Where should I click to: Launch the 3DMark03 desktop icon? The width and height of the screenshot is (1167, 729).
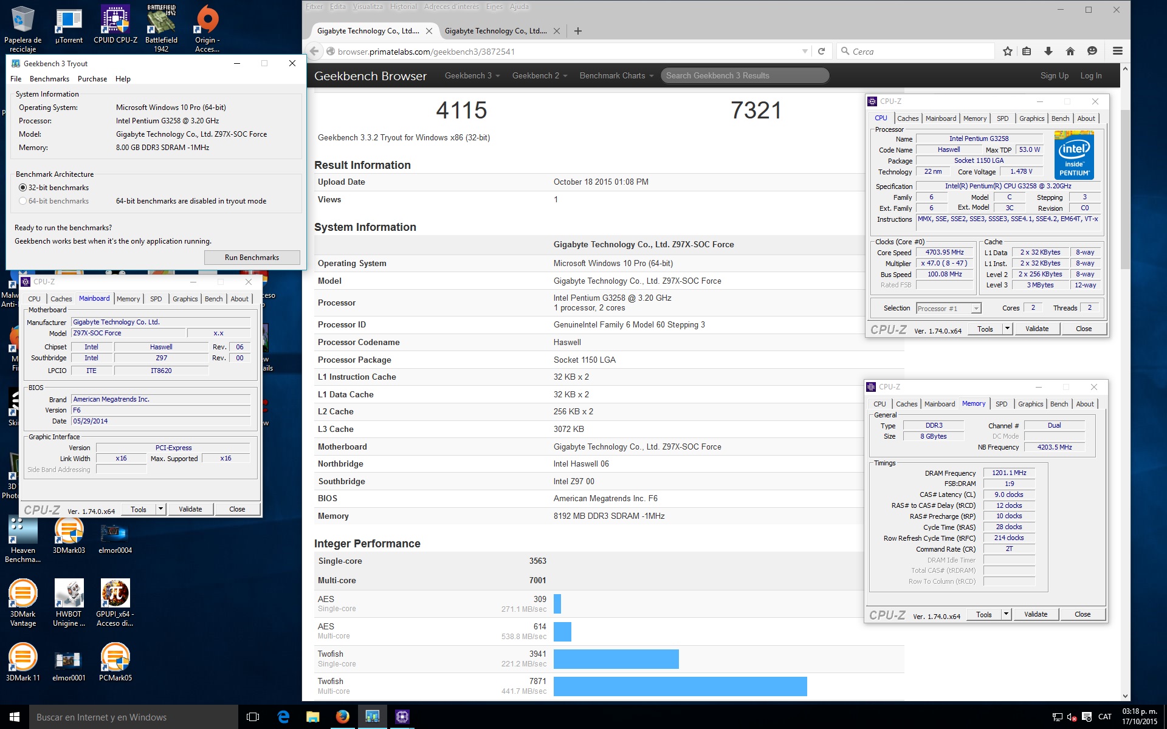(69, 536)
